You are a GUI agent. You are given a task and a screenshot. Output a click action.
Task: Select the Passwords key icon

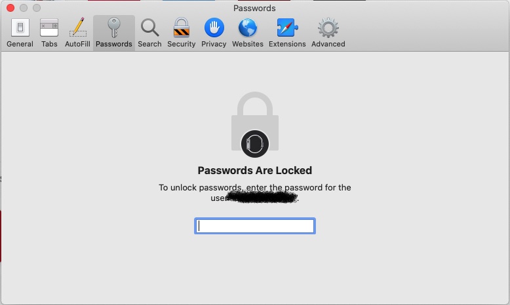point(113,28)
